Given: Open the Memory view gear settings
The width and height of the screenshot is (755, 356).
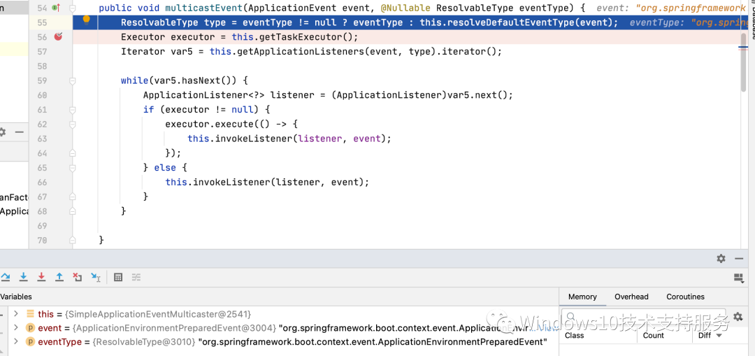Looking at the screenshot, I should click(738, 317).
